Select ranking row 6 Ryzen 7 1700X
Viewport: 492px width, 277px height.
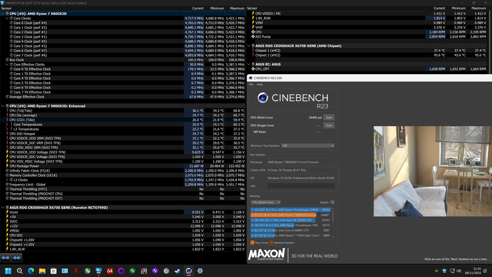point(291,235)
